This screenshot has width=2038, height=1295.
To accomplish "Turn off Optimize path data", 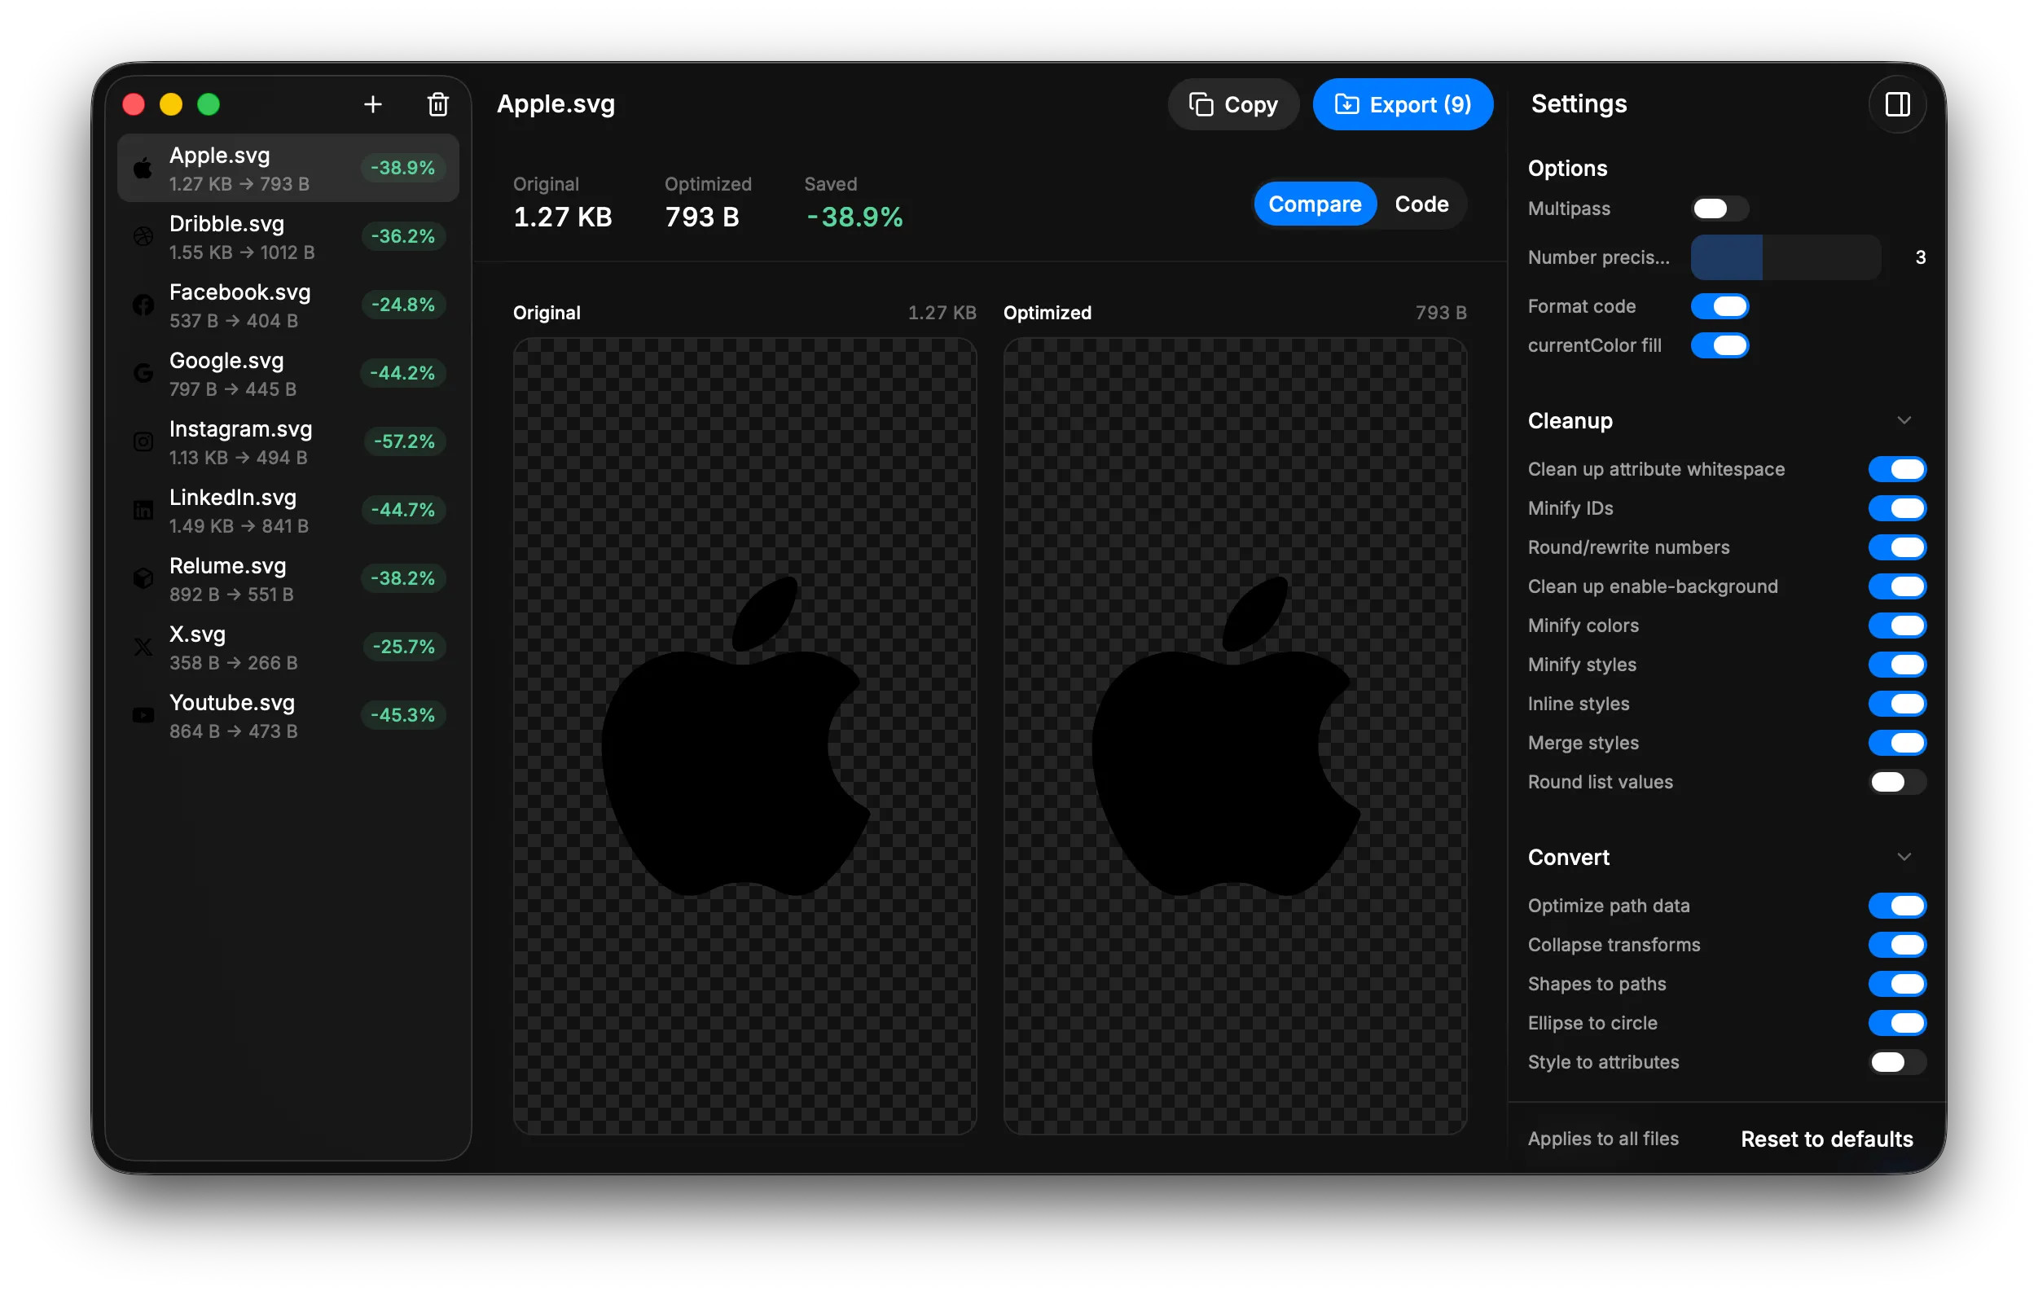I will coord(1896,906).
